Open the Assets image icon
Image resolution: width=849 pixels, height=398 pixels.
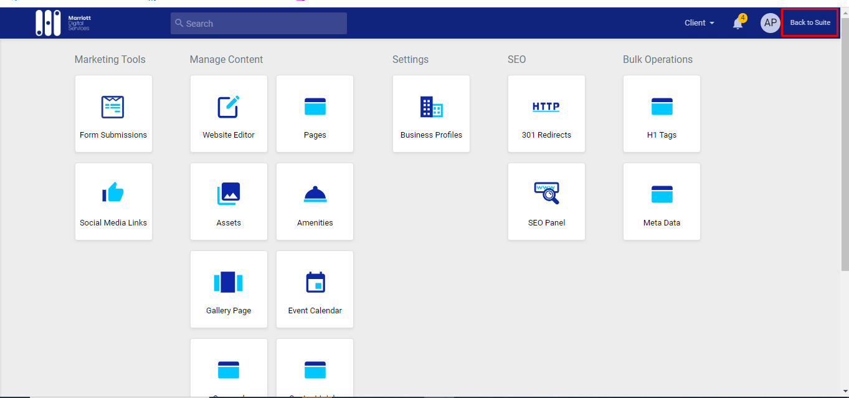click(229, 194)
